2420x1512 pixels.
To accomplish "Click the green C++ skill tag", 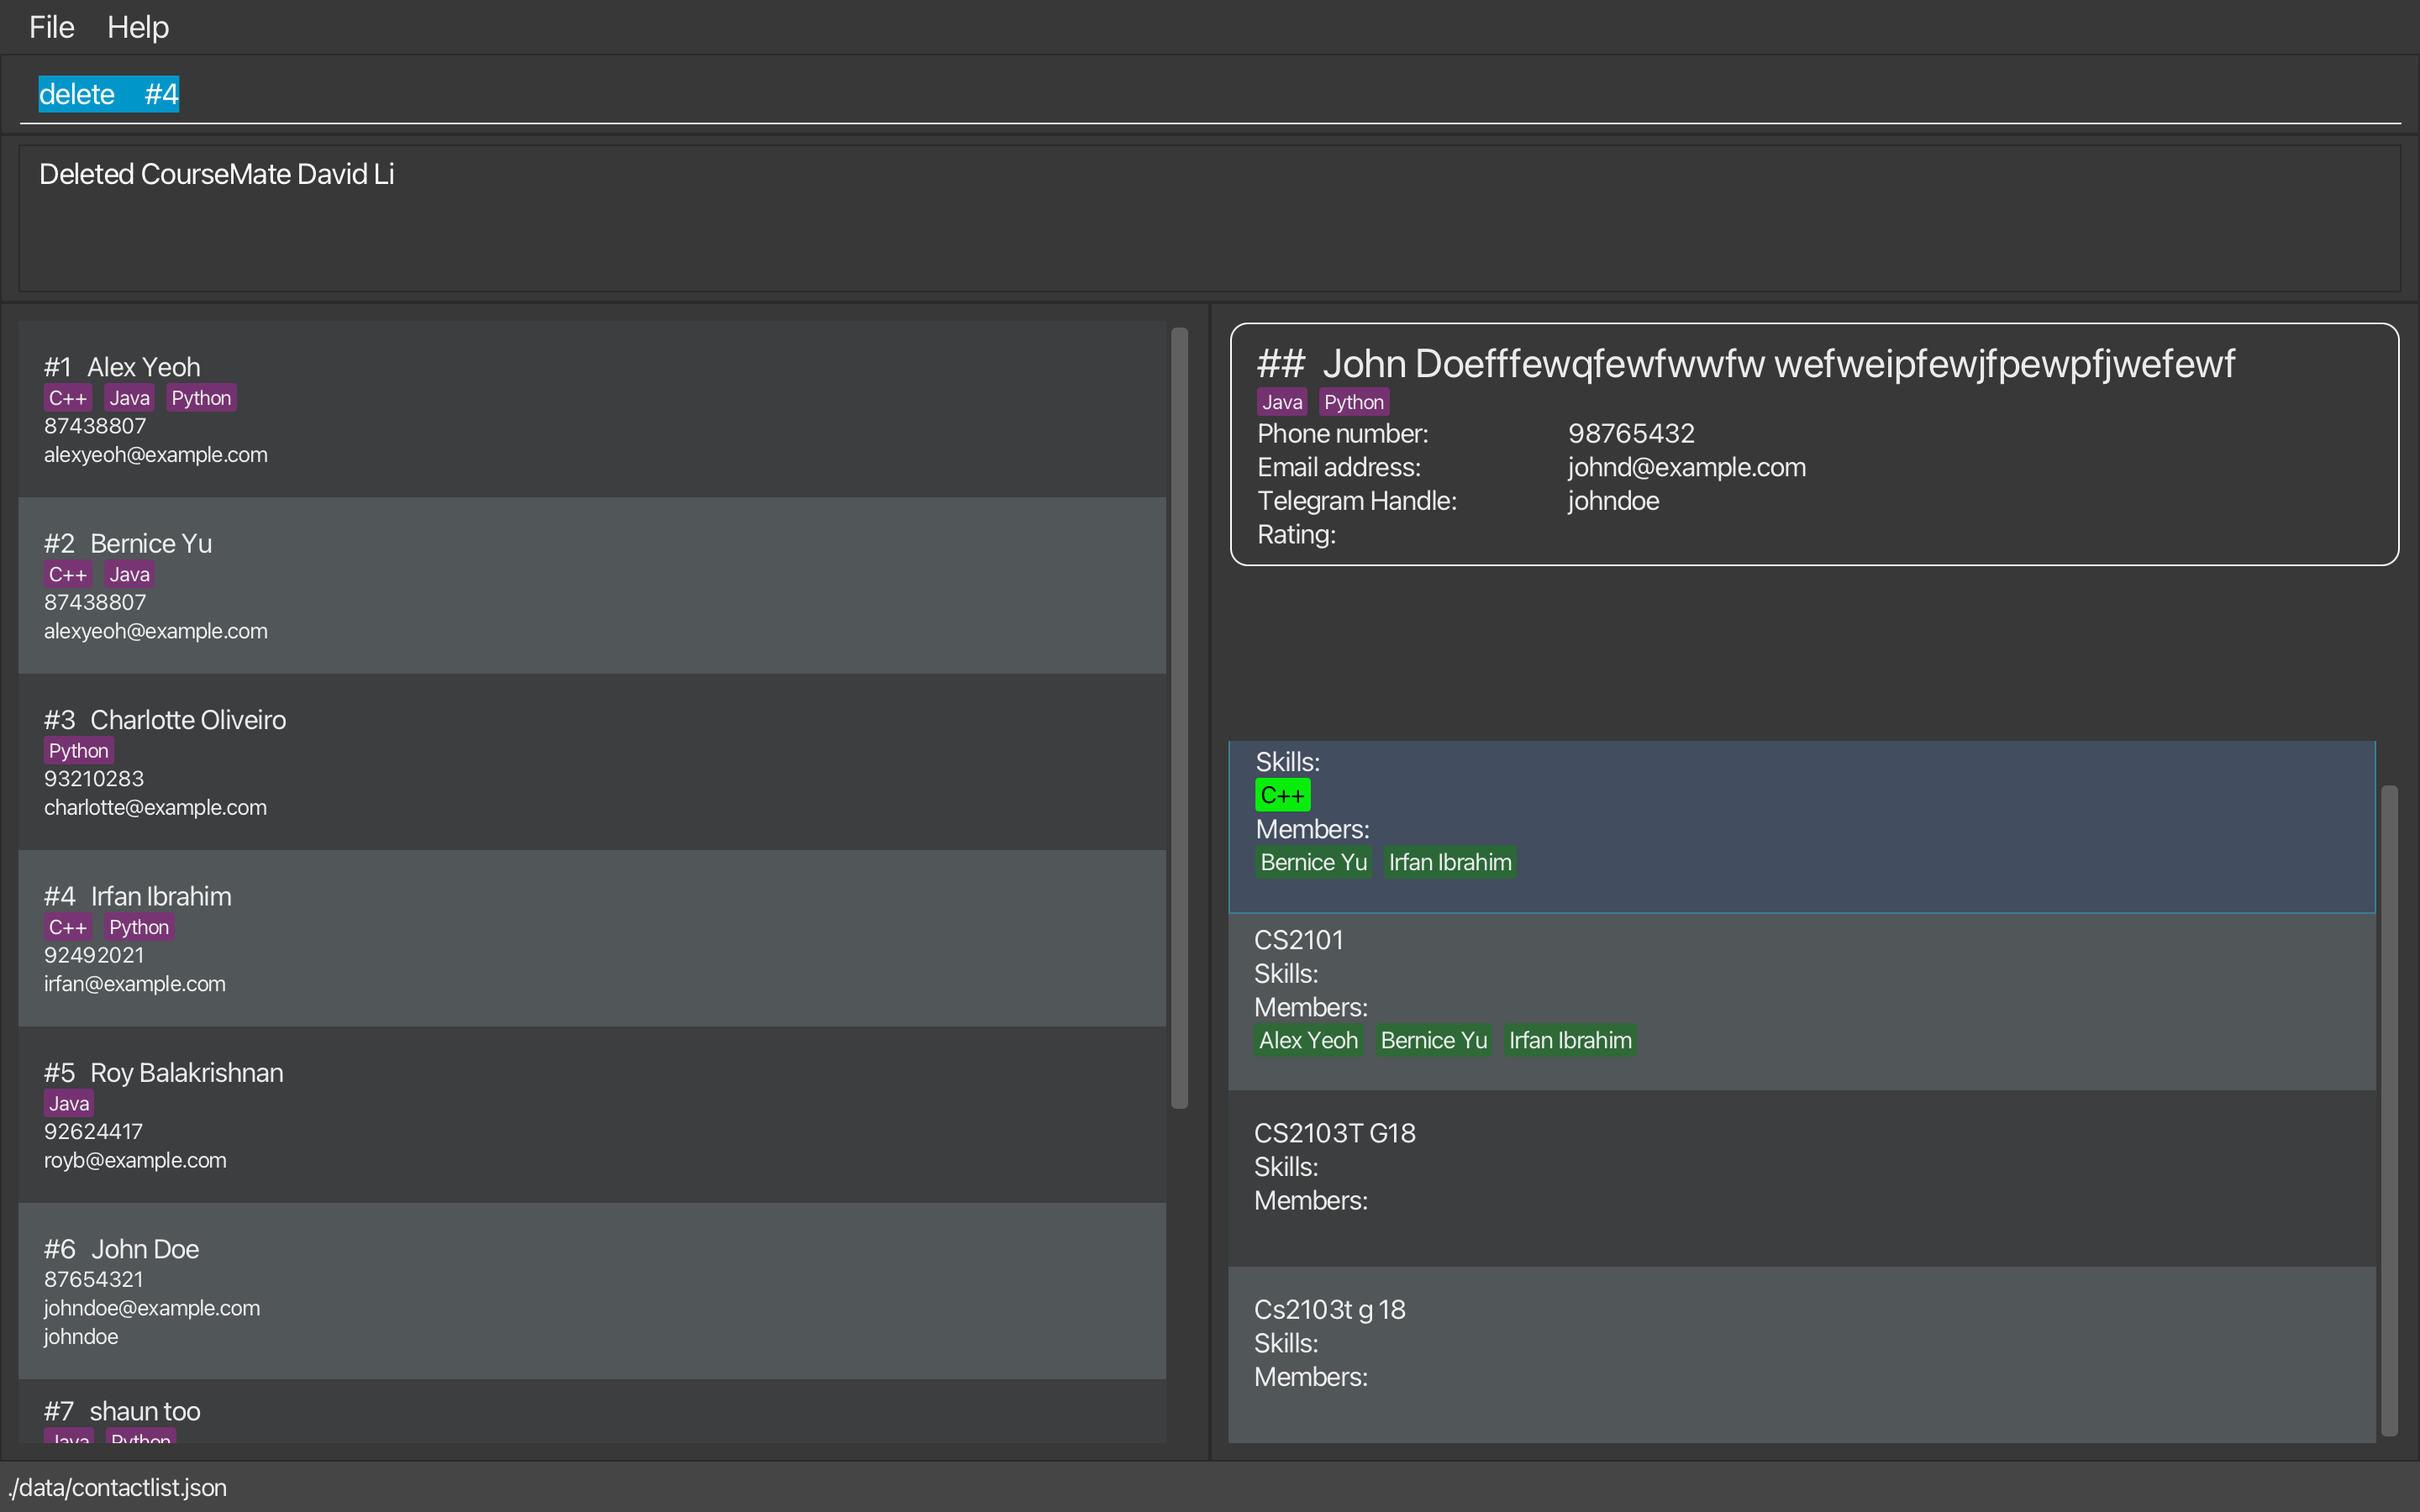I will pos(1282,795).
